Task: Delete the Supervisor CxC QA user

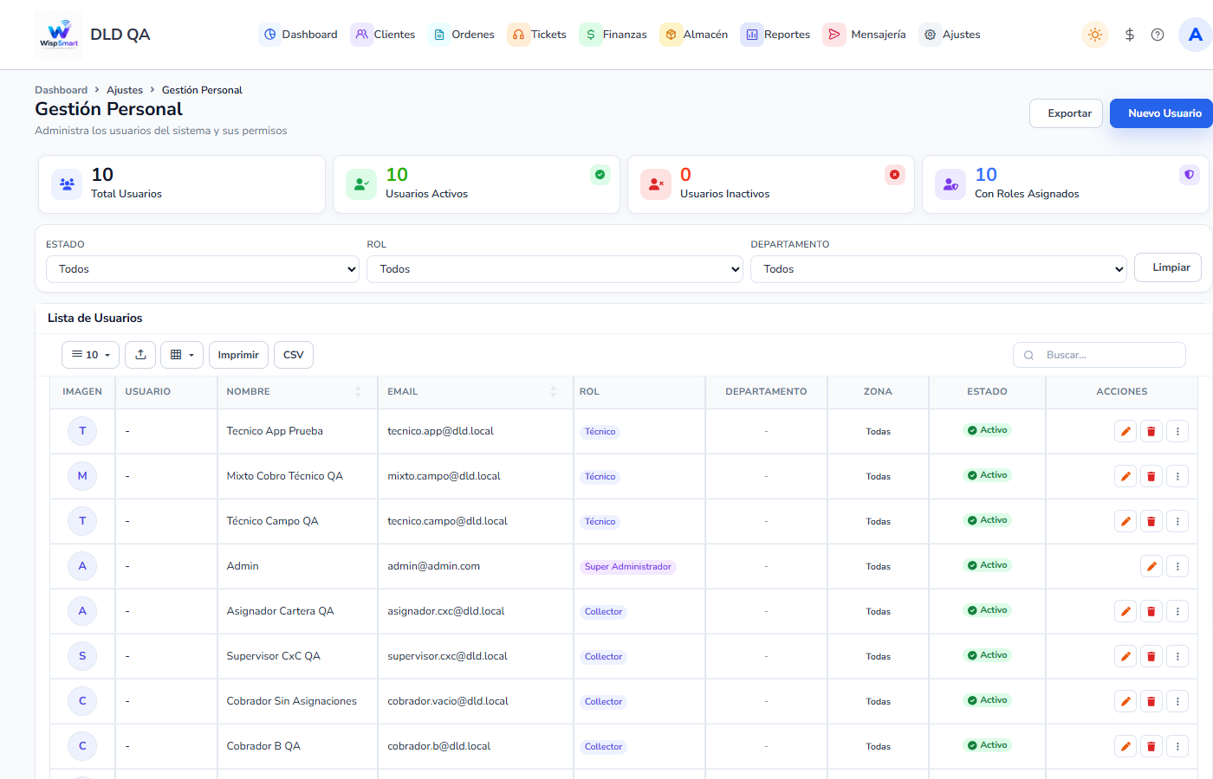Action: (x=1151, y=656)
